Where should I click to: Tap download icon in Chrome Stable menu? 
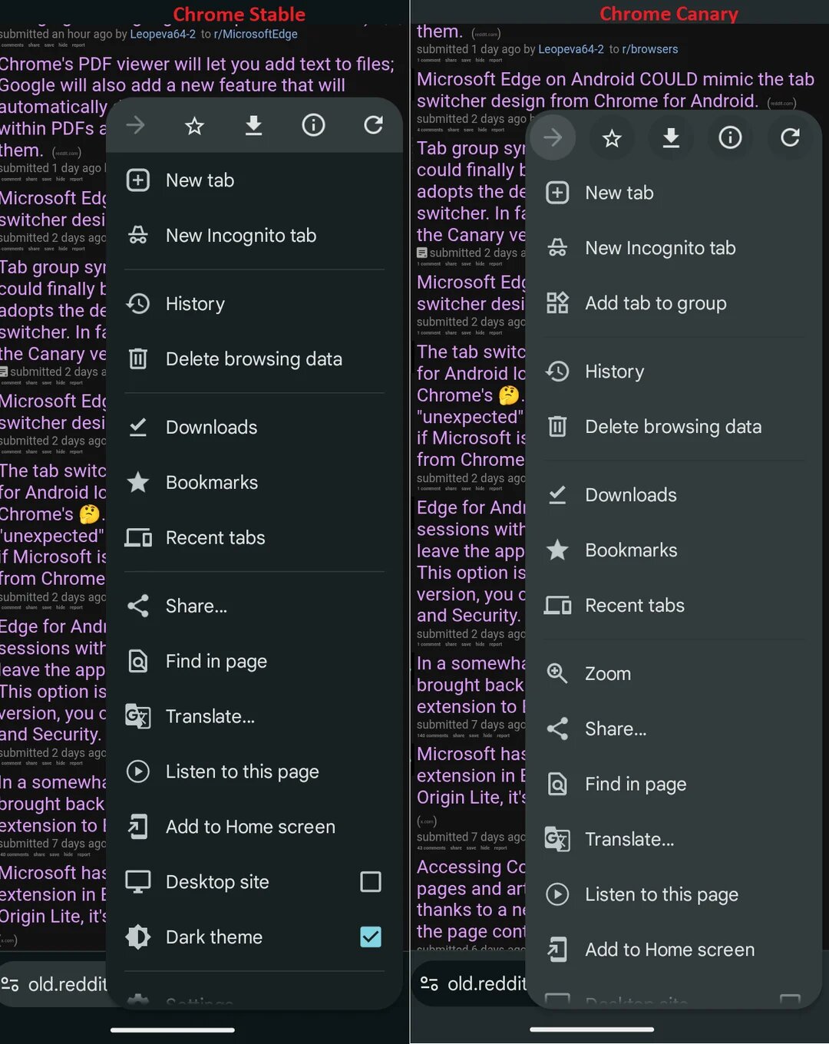[x=253, y=125]
